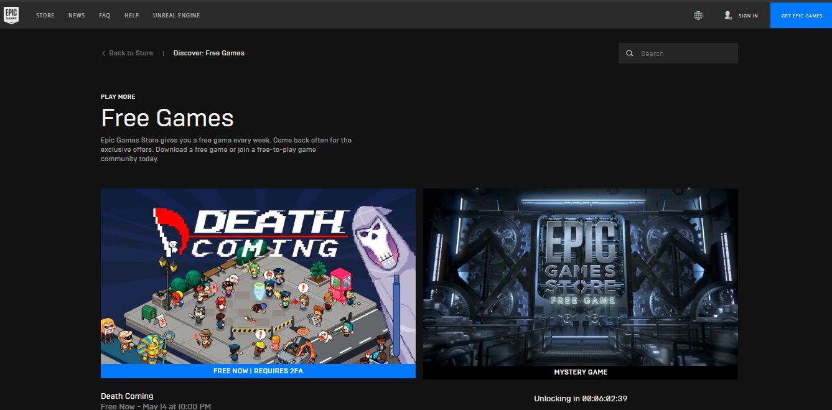This screenshot has width=832, height=410.
Task: Click the Death Coming title text
Action: coord(127,396)
